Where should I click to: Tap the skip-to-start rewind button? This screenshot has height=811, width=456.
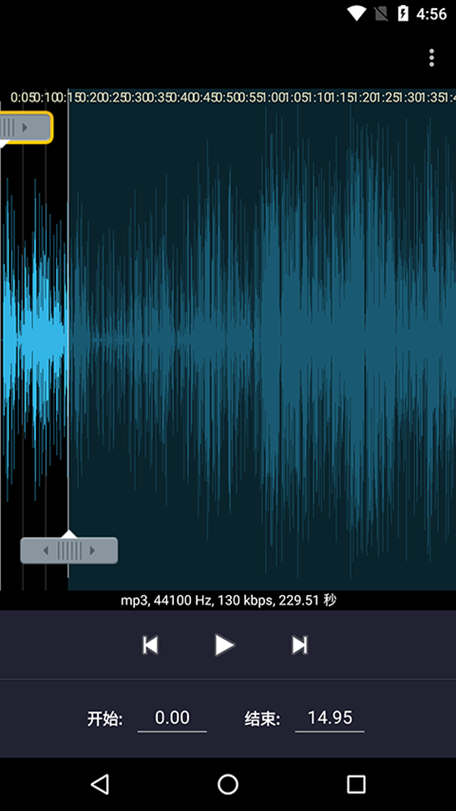click(150, 645)
